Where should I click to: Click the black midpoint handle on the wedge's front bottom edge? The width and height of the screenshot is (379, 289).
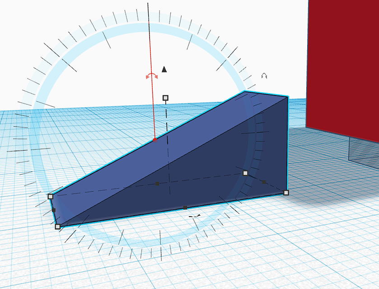185,208
